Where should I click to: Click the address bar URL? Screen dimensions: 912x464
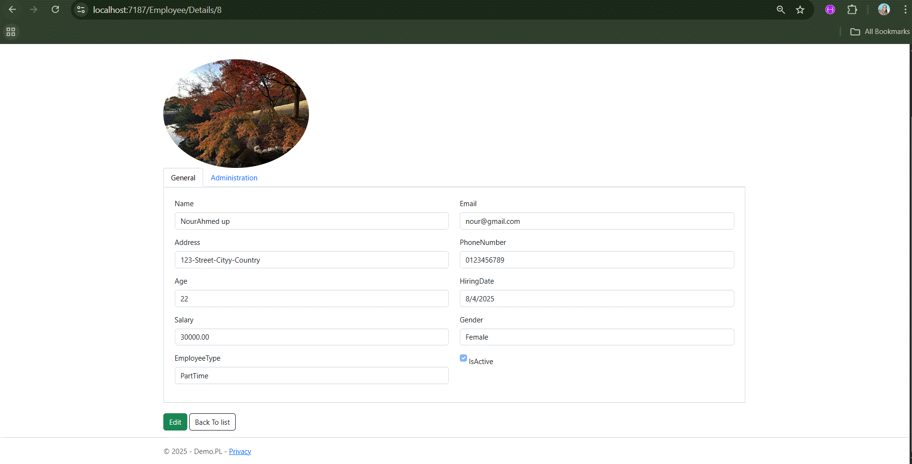click(157, 10)
